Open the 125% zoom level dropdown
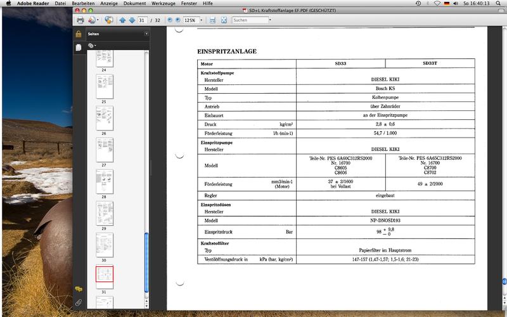This screenshot has height=317, width=507. (x=200, y=20)
